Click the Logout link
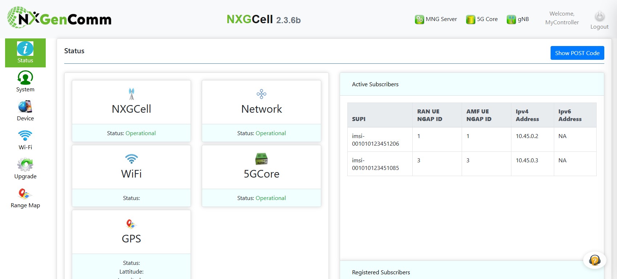617x279 pixels. pyautogui.click(x=599, y=27)
